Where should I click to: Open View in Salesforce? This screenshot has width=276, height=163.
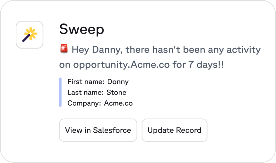point(98,130)
